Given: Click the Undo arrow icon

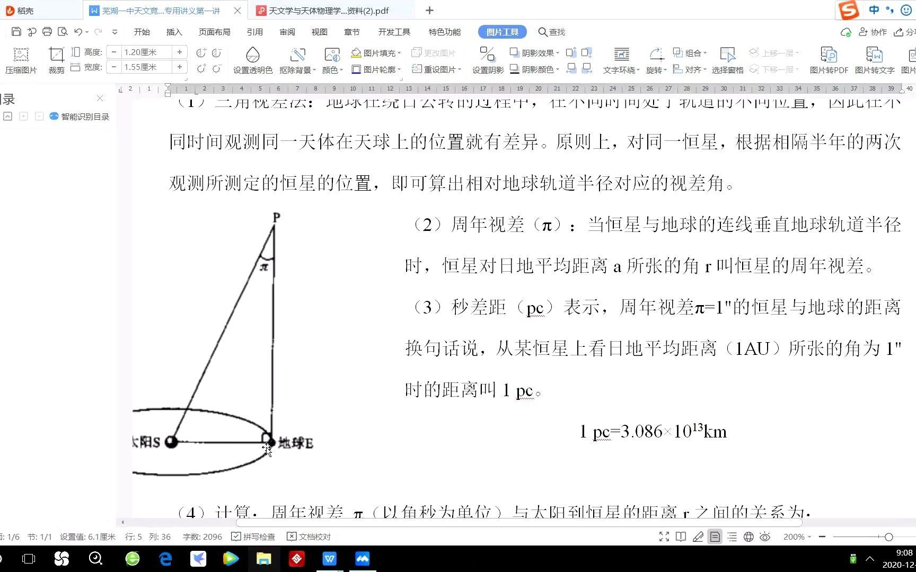Looking at the screenshot, I should click(78, 32).
